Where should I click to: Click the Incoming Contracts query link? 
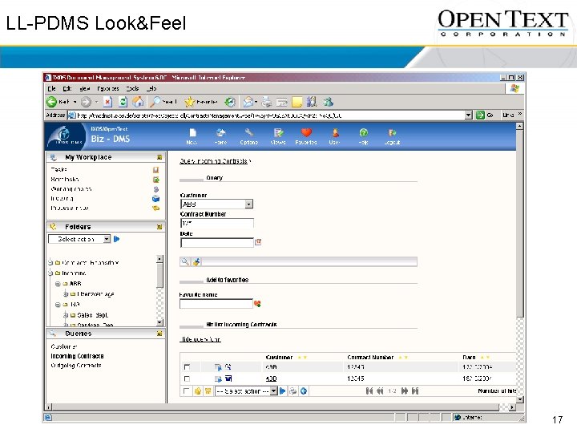tap(77, 356)
